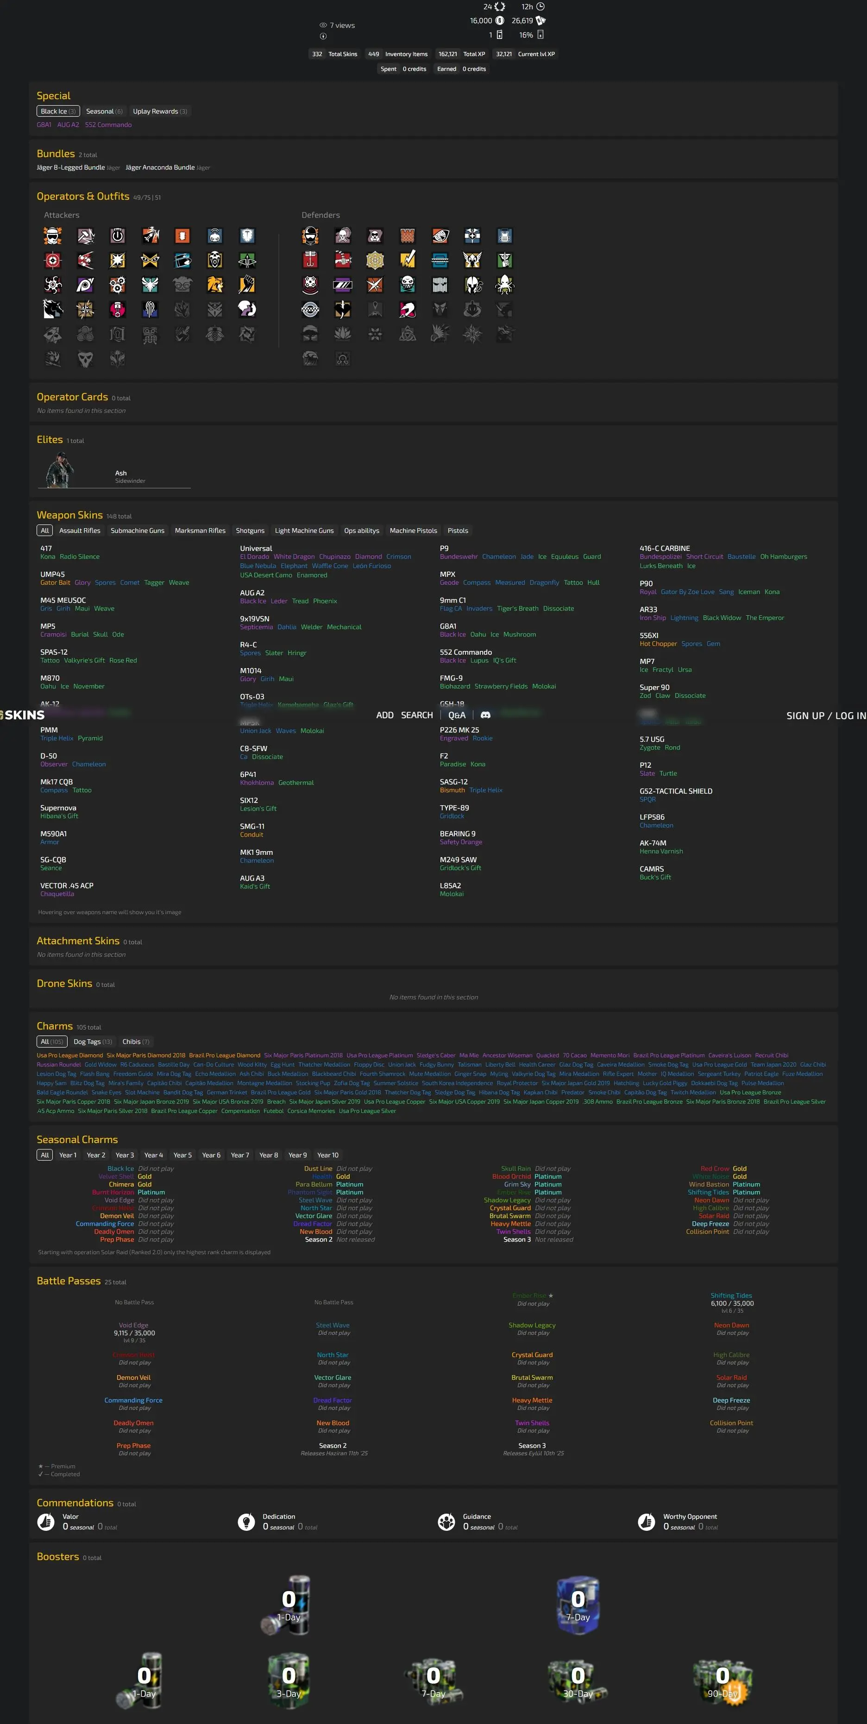
Task: Show only Dog Tags charms
Action: coord(92,1042)
